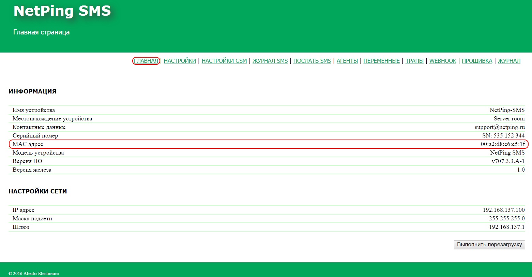Click the NetPing SMS header title
This screenshot has width=532, height=277.
coord(62,11)
